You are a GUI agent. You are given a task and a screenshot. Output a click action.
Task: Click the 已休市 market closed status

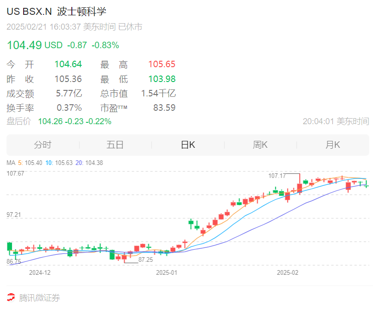(130, 27)
